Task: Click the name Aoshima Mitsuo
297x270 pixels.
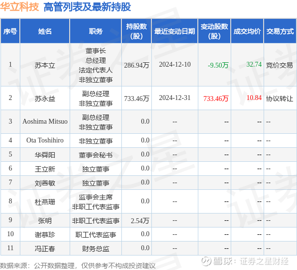Action: tap(45, 121)
